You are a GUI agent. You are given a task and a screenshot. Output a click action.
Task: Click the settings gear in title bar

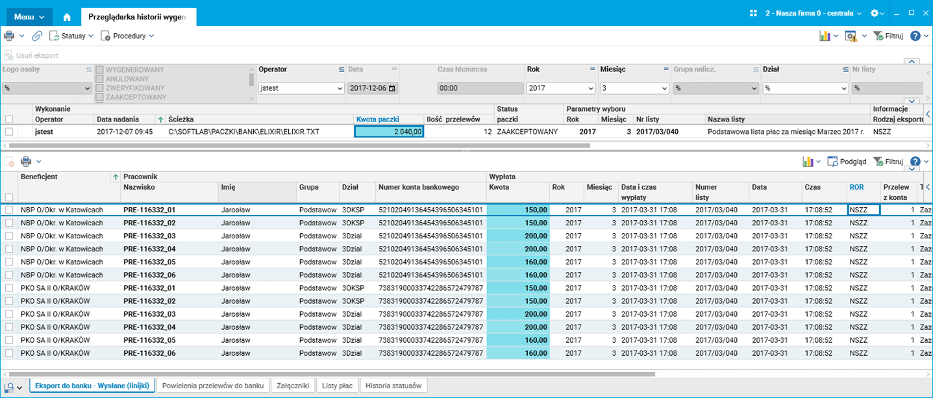click(x=875, y=13)
